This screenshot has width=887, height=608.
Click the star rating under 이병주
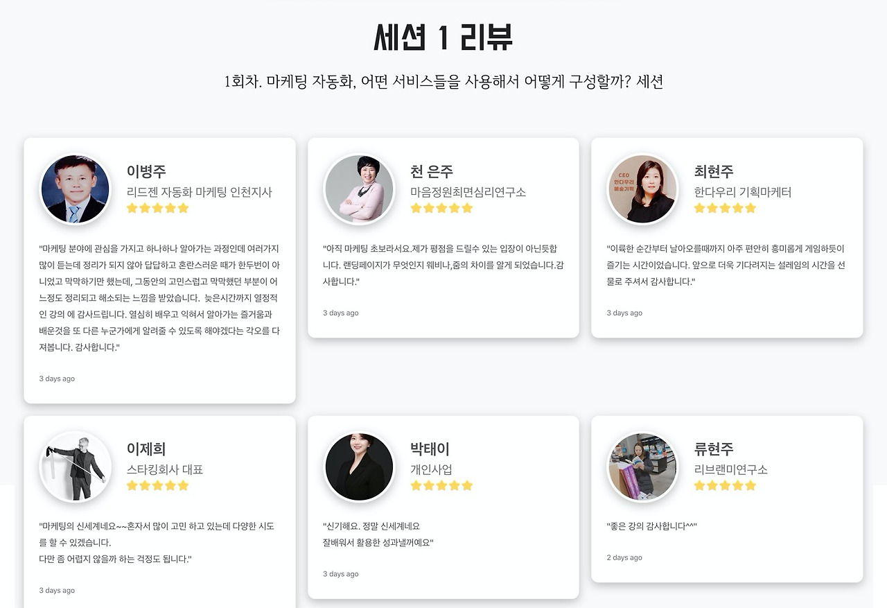coord(157,208)
